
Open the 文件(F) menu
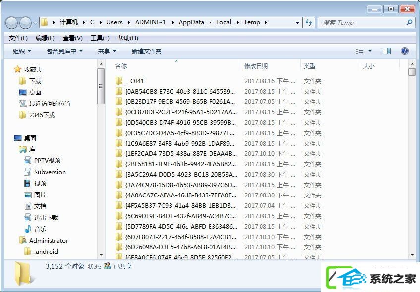coord(18,38)
